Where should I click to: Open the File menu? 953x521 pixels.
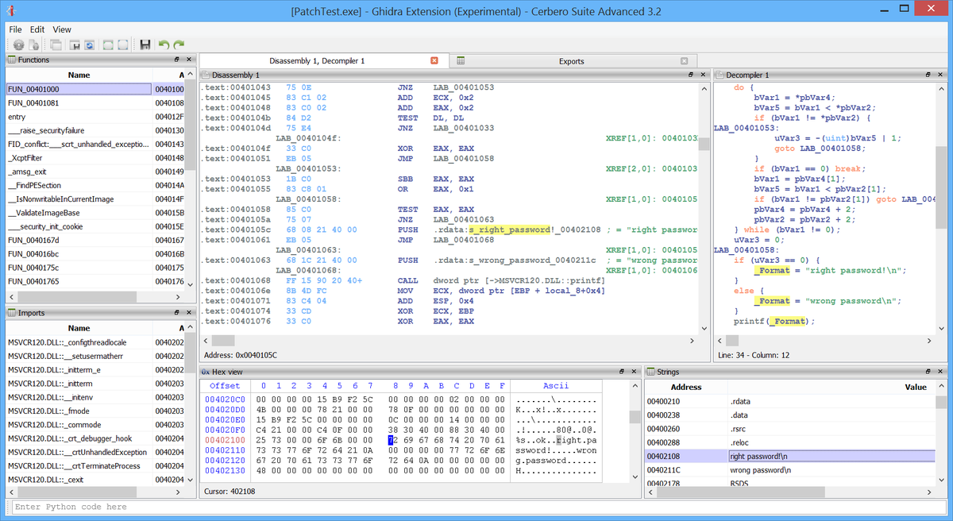(15, 29)
